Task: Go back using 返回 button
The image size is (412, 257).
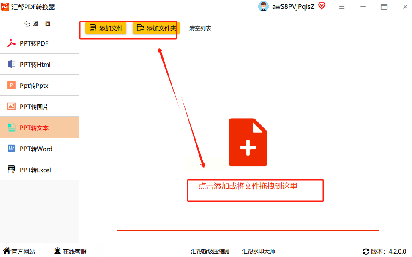Action: coord(37,24)
